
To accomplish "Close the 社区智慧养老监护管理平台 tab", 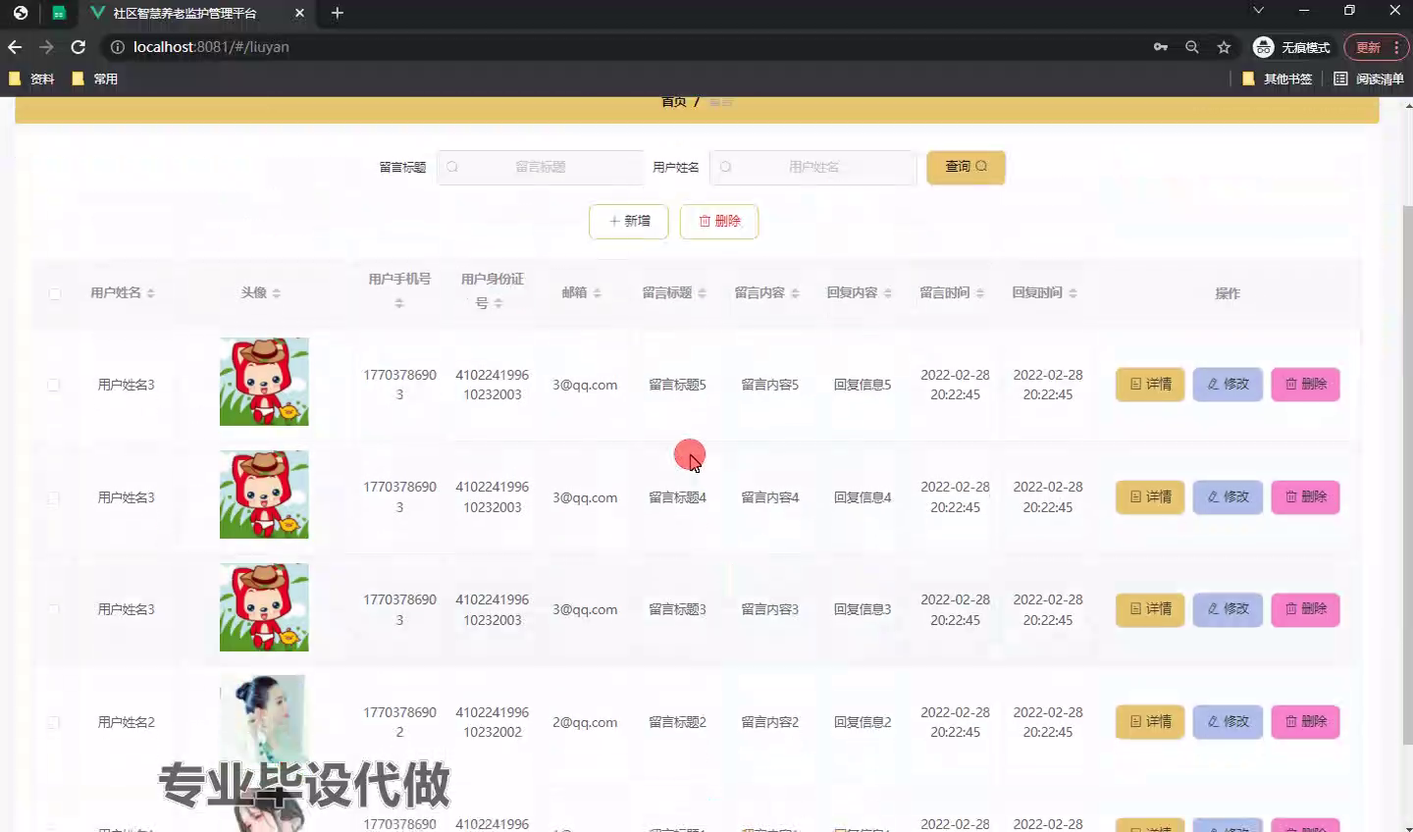I will coord(299,13).
